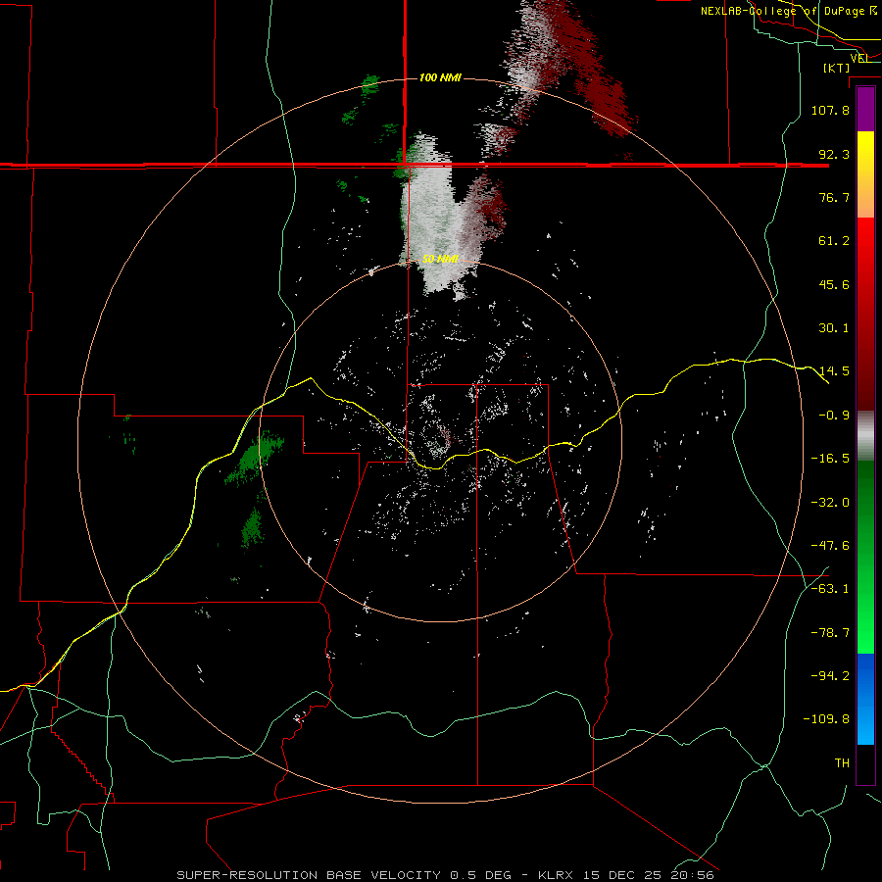Pick the gray segment of the color bar
This screenshot has width=882, height=882.
click(865, 436)
